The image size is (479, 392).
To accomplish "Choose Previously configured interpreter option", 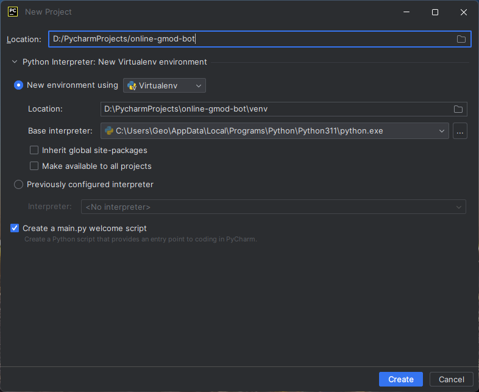I will pos(18,184).
